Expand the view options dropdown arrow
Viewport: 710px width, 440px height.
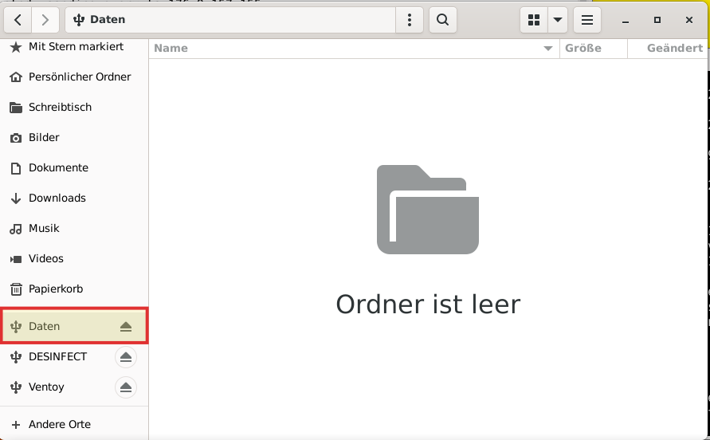(x=558, y=20)
